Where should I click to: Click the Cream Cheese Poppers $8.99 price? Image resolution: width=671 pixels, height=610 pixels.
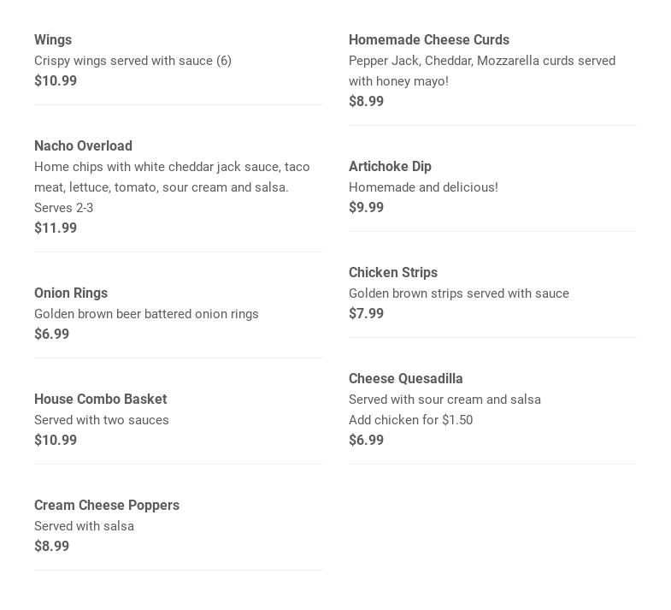point(51,546)
